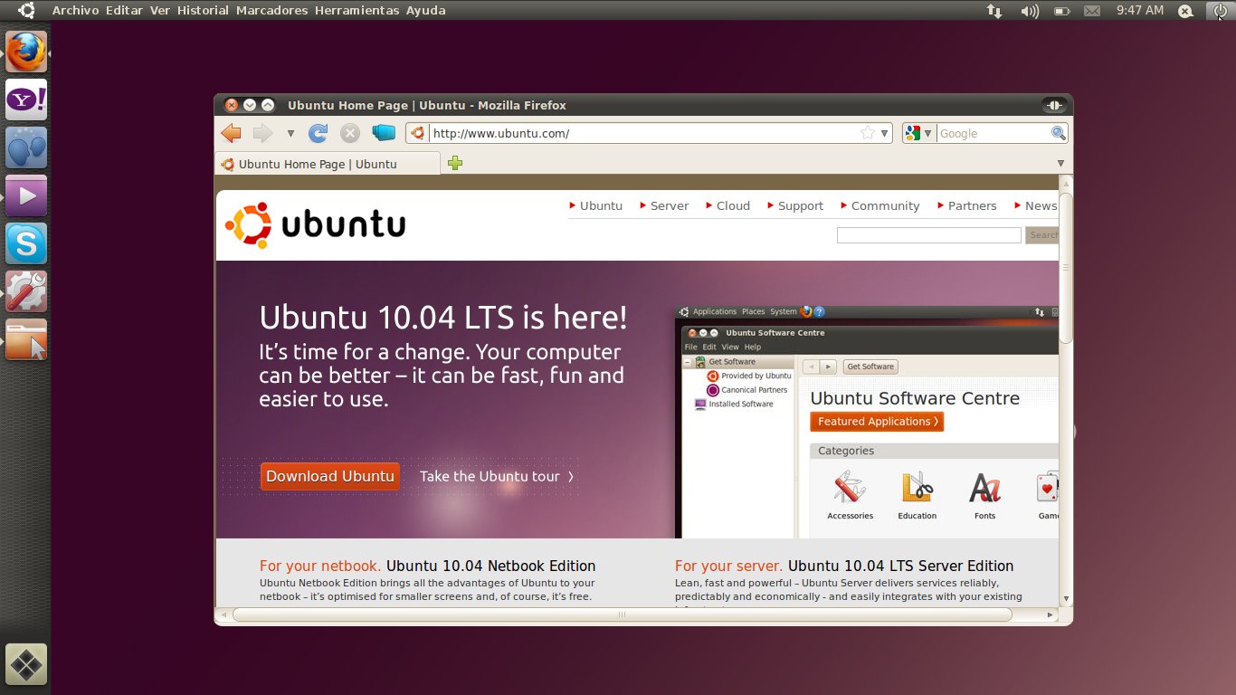This screenshot has width=1236, height=695.
Task: Go back with the orange arrow button
Action: coord(232,133)
